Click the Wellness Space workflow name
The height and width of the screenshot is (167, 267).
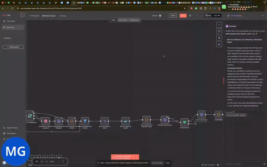click(x=49, y=16)
